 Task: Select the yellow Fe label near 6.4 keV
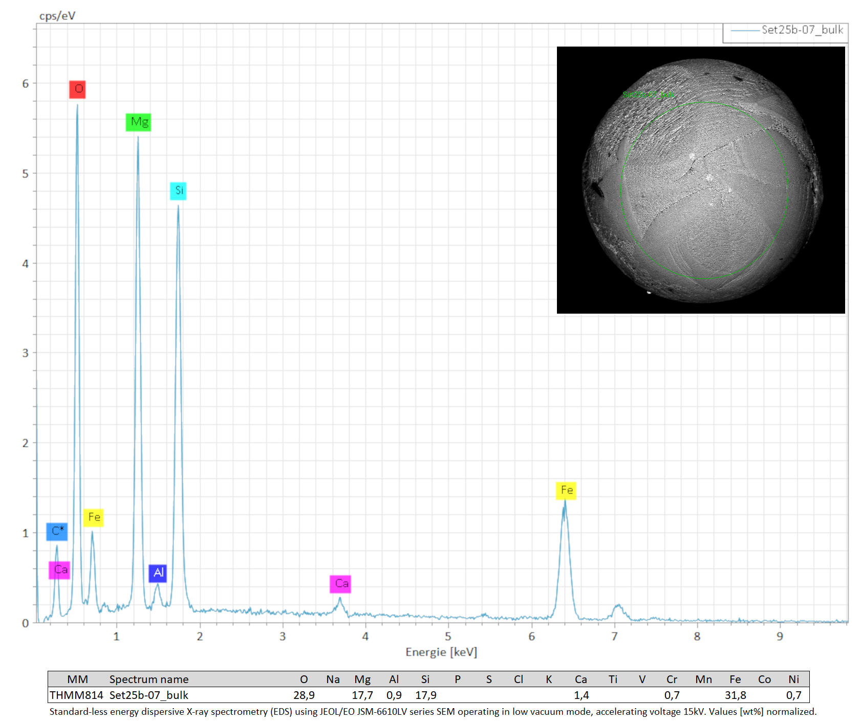566,490
